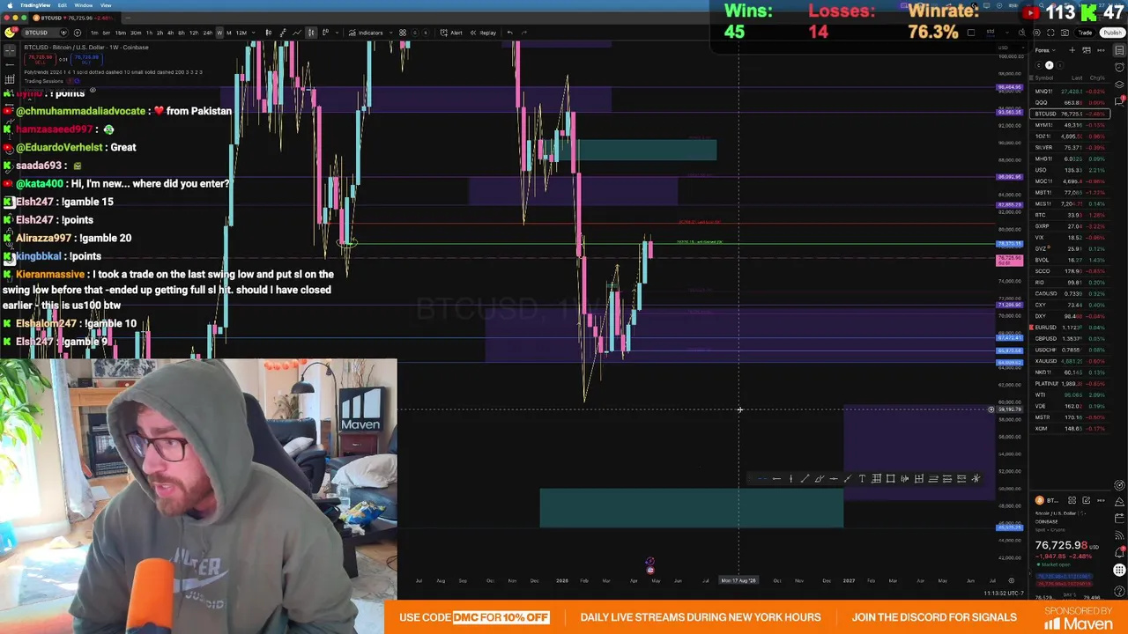1128x634 pixels.
Task: Open the calendar icon in right sidebar
Action: coord(1119,518)
